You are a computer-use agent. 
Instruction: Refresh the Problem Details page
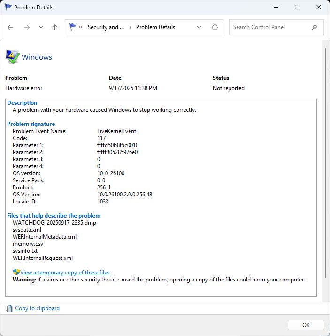[215, 27]
